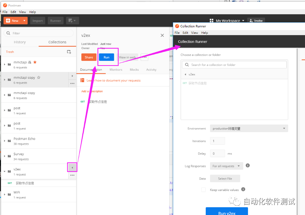The image size is (305, 215).
Task: Open mmctapi copy details arrow
Action: point(73,76)
